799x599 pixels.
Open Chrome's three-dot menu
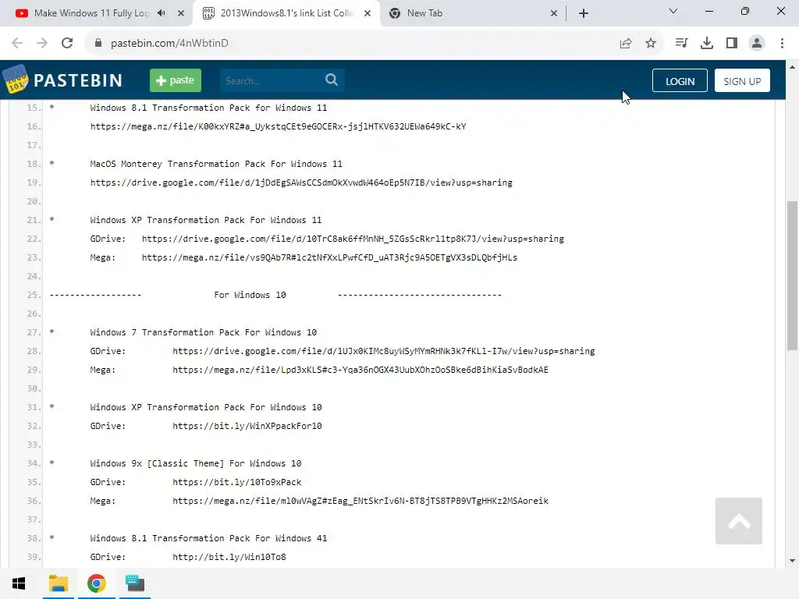tap(782, 44)
